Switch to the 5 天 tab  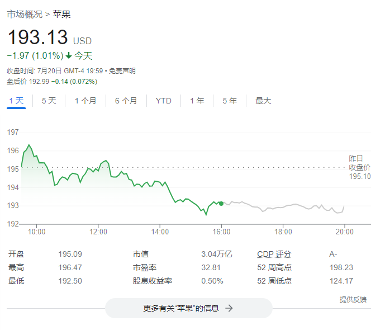click(x=49, y=101)
